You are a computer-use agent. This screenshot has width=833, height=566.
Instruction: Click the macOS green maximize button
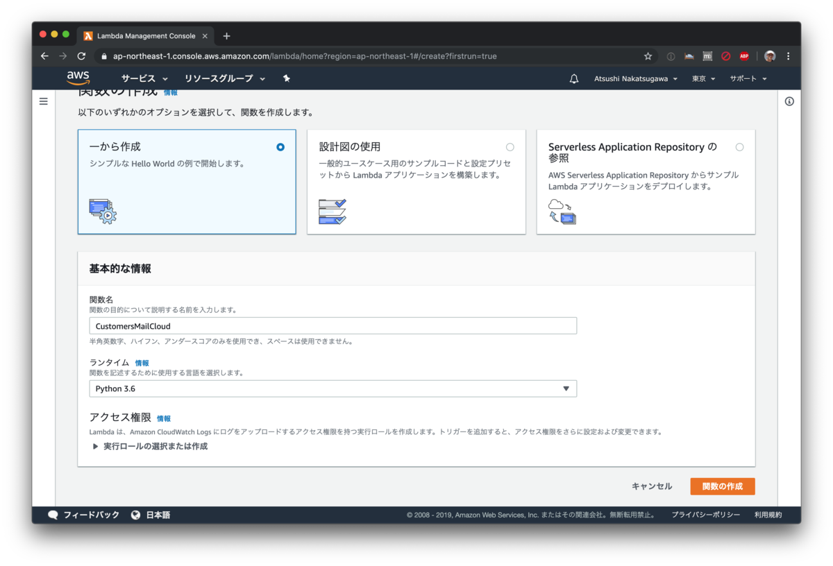(66, 34)
